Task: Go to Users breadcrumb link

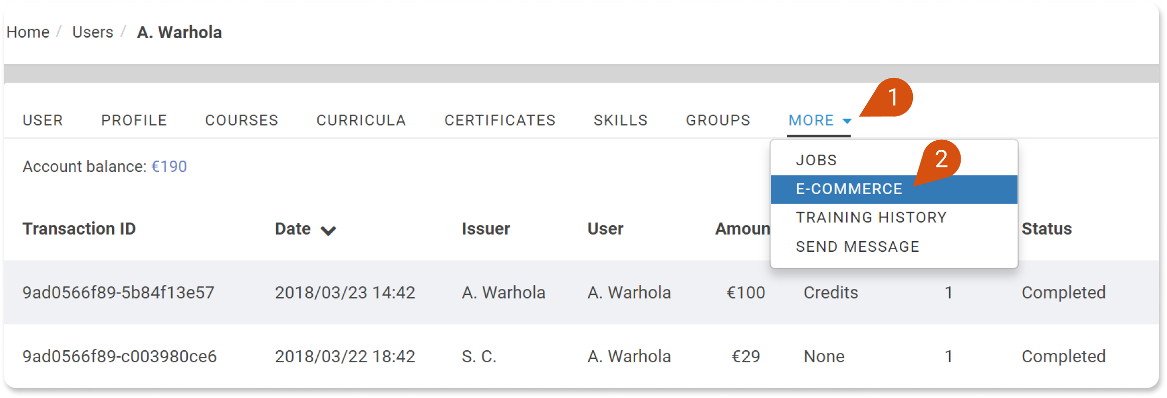Action: point(93,32)
